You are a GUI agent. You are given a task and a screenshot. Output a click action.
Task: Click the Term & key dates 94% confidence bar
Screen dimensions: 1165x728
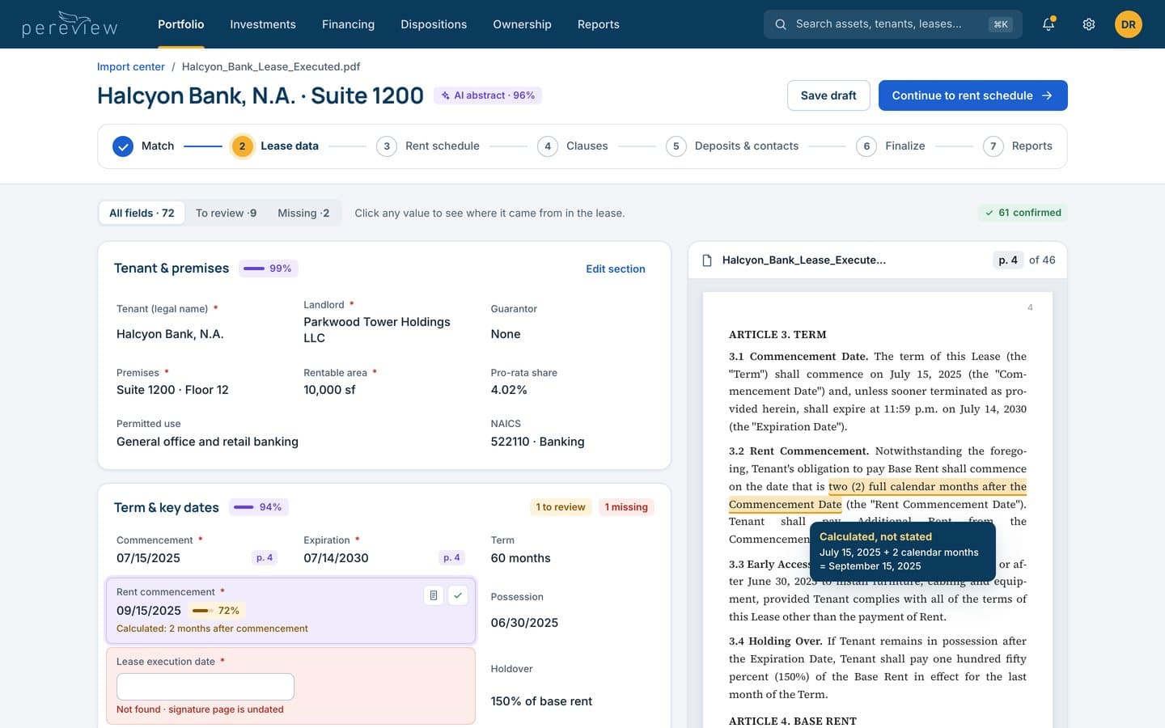(258, 507)
